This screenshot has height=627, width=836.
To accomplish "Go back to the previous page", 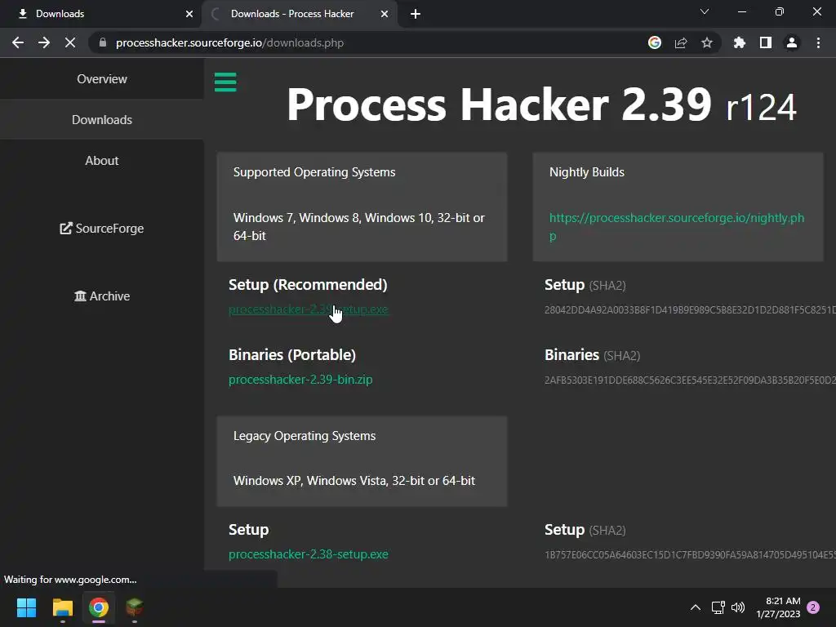I will point(18,42).
